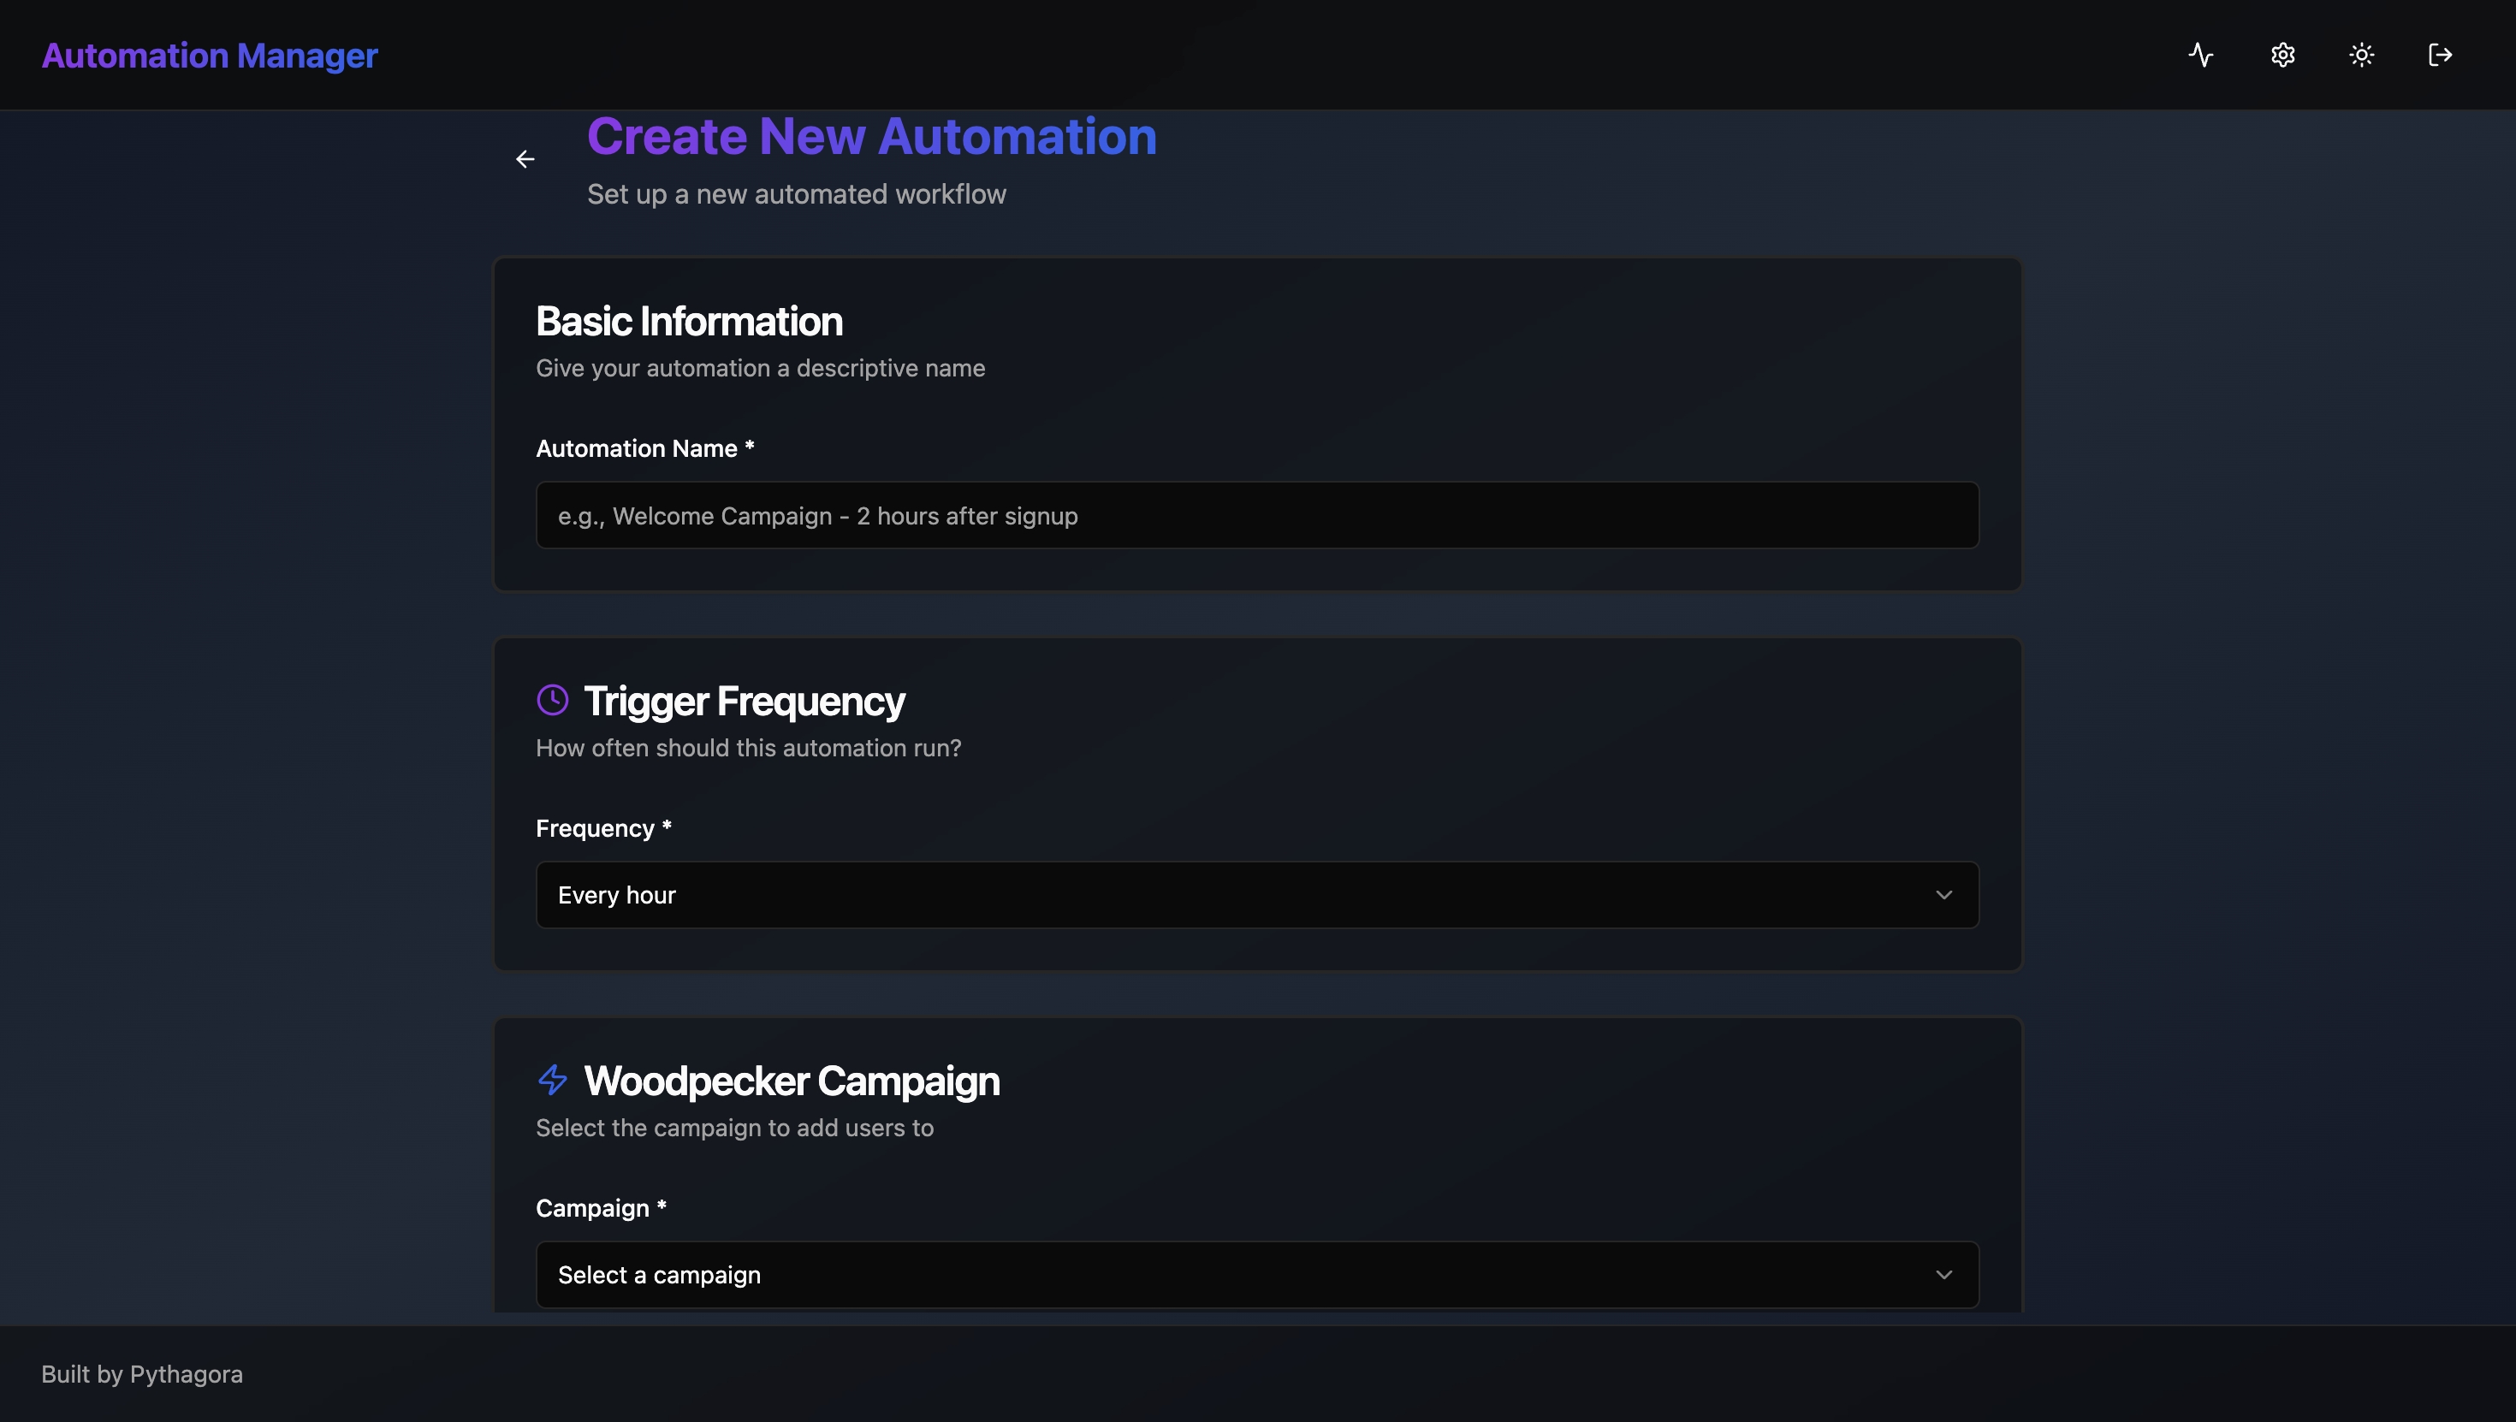Click the Automation Name input field

pyautogui.click(x=1256, y=515)
